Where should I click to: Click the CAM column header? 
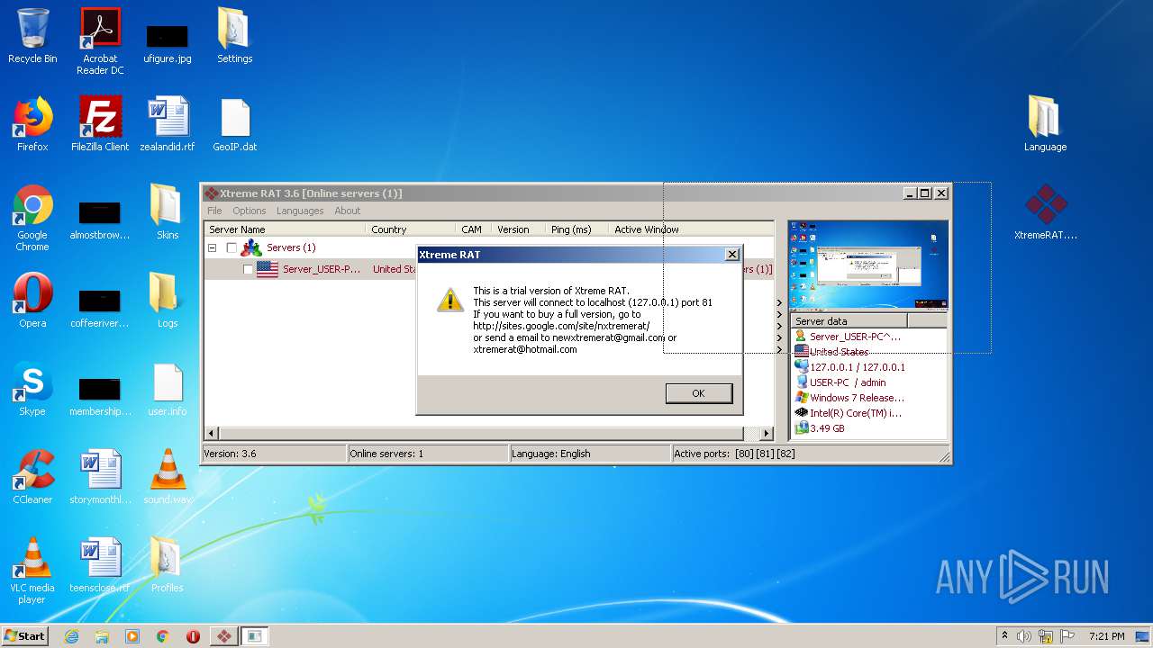click(x=473, y=229)
